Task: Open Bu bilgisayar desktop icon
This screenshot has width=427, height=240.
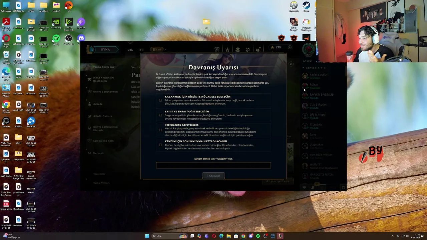Action: [x=6, y=7]
